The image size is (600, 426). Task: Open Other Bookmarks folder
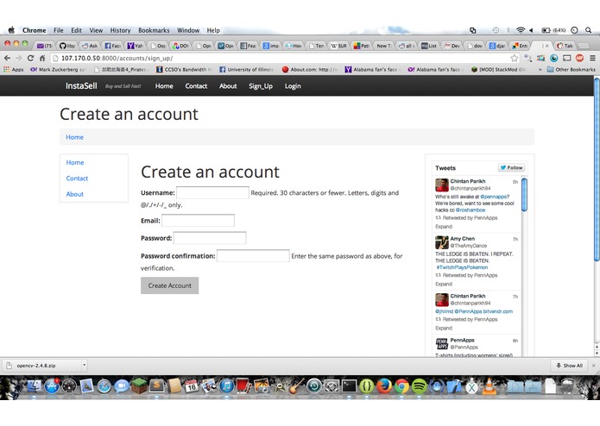(571, 70)
